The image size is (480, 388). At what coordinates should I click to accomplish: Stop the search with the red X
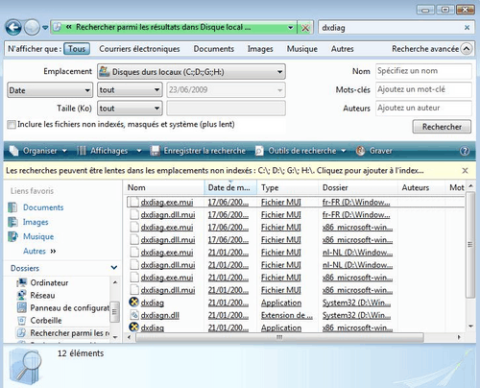coord(305,28)
